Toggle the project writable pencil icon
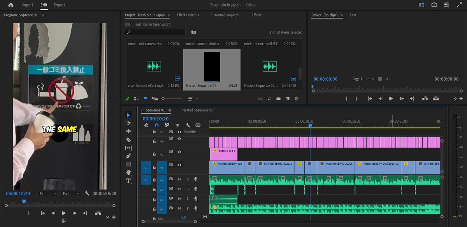The image size is (467, 227). tap(127, 99)
